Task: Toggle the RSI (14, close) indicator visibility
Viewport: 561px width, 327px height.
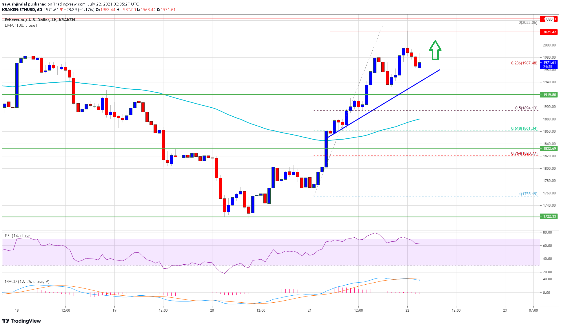Action: (x=18, y=236)
